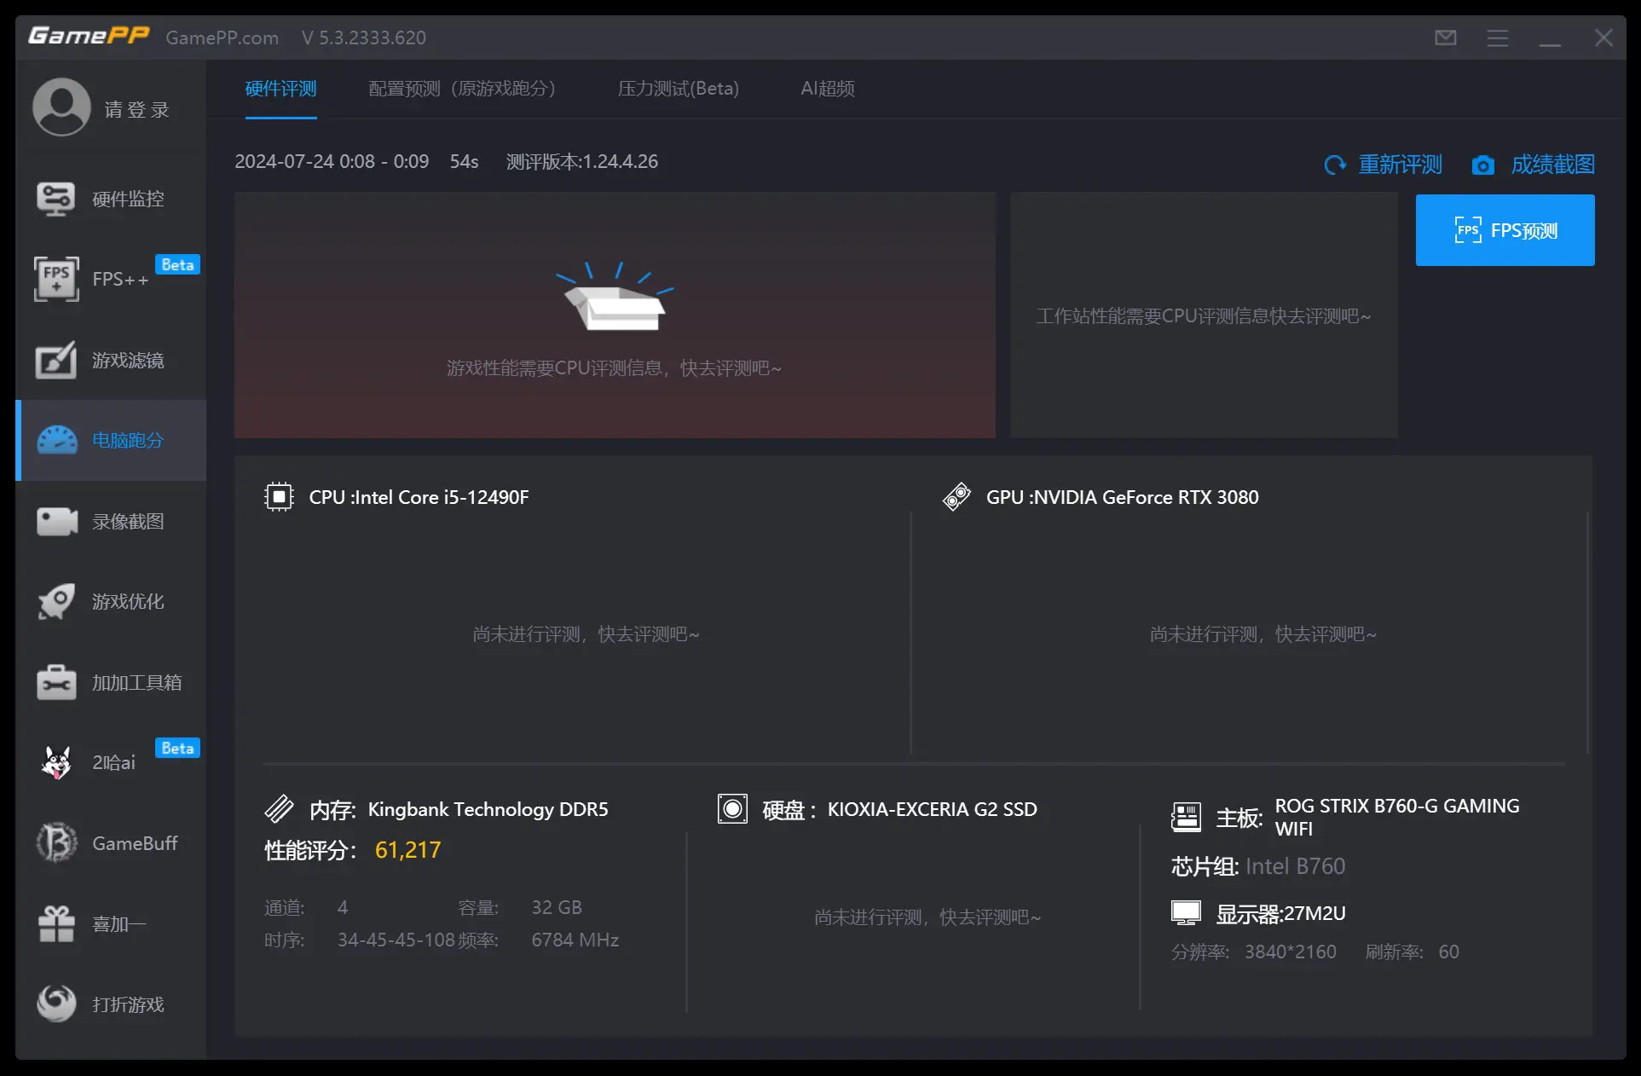Click the GPU :NVIDIA GeForce RTX 3080 text
This screenshot has width=1641, height=1076.
tap(1123, 497)
